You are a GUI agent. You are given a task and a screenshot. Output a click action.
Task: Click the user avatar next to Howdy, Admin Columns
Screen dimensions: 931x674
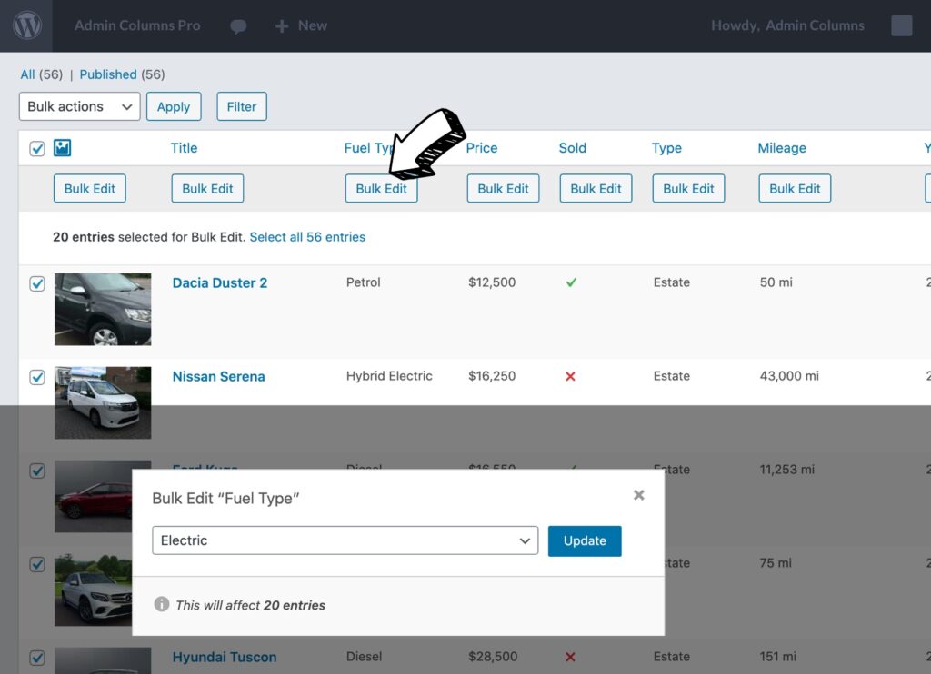pyautogui.click(x=901, y=25)
